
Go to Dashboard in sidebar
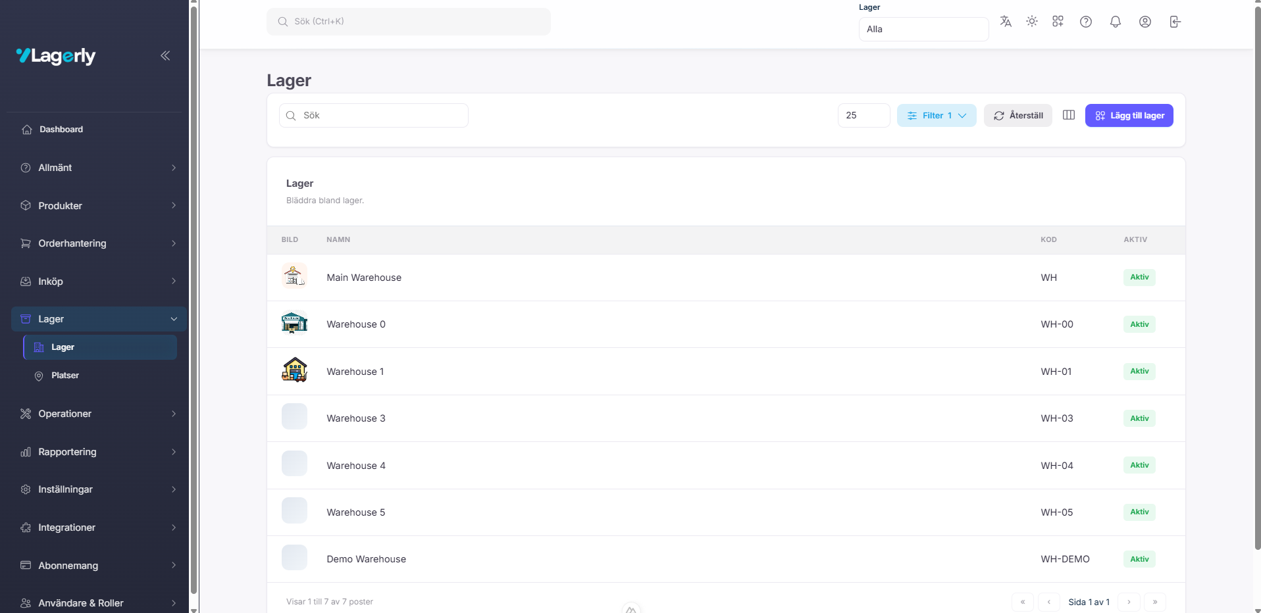click(61, 130)
